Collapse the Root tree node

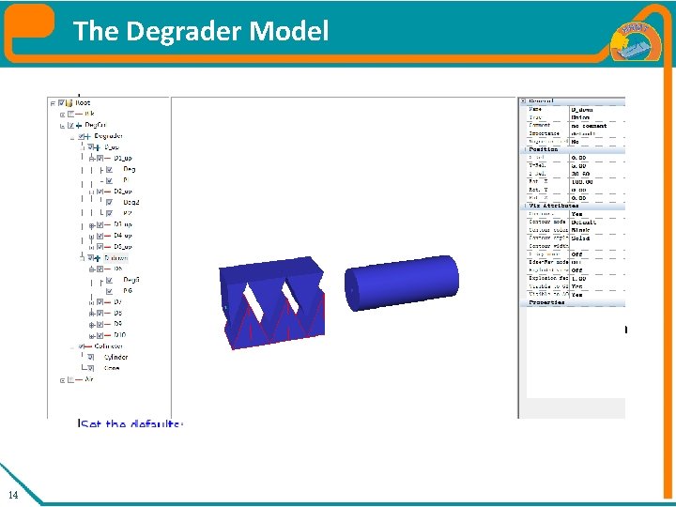[x=53, y=103]
